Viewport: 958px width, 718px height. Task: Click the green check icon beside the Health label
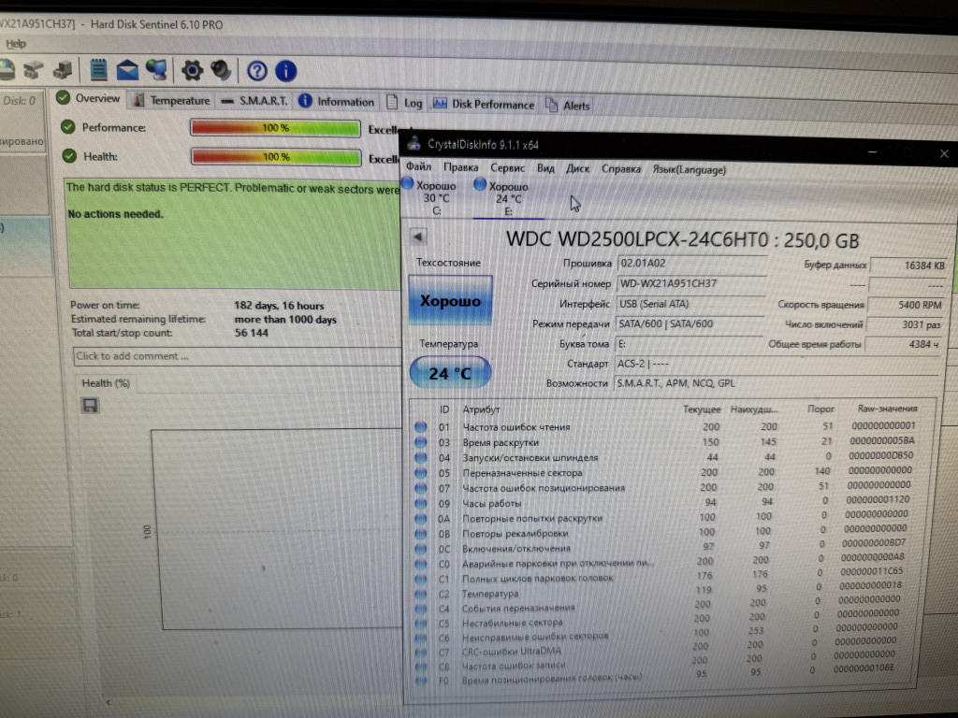(x=69, y=156)
